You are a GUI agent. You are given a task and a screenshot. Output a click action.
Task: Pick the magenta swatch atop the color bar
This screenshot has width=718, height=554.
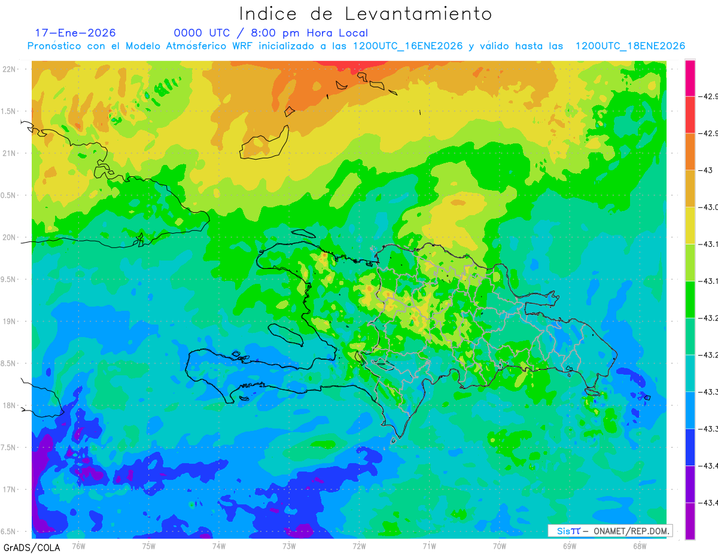tap(690, 78)
